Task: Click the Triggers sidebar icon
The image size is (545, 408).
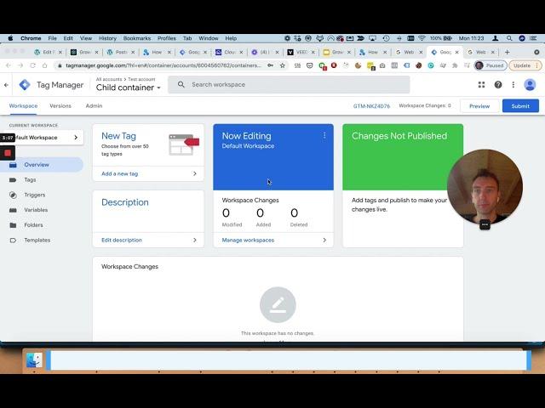Action: pos(13,195)
